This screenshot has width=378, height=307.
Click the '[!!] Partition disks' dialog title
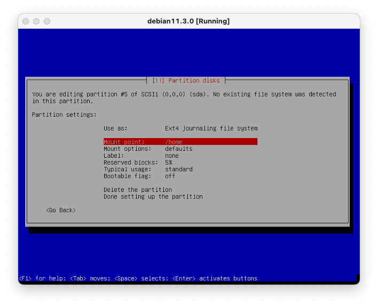coord(186,80)
